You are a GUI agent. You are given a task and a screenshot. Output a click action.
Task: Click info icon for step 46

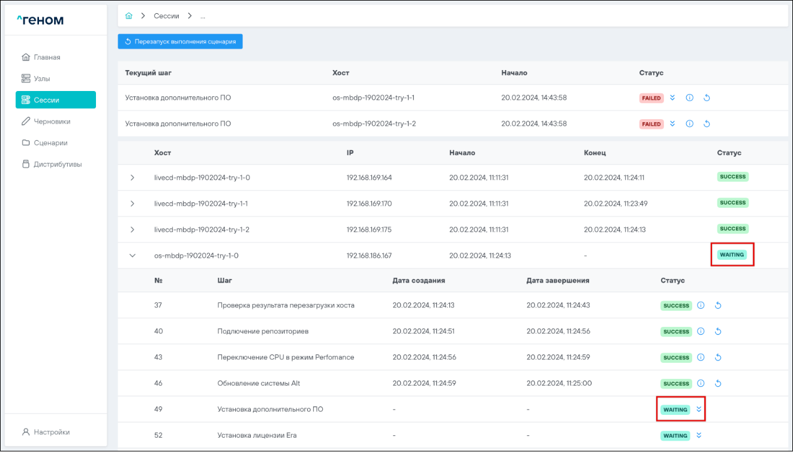click(701, 384)
